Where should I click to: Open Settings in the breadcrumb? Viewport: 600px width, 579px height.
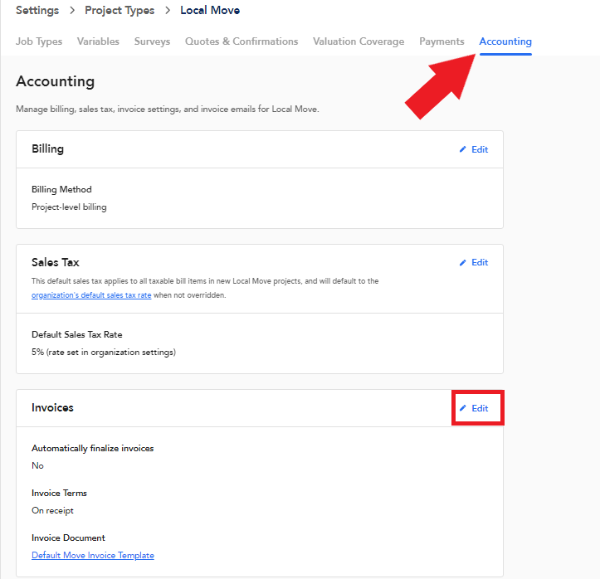pyautogui.click(x=37, y=10)
